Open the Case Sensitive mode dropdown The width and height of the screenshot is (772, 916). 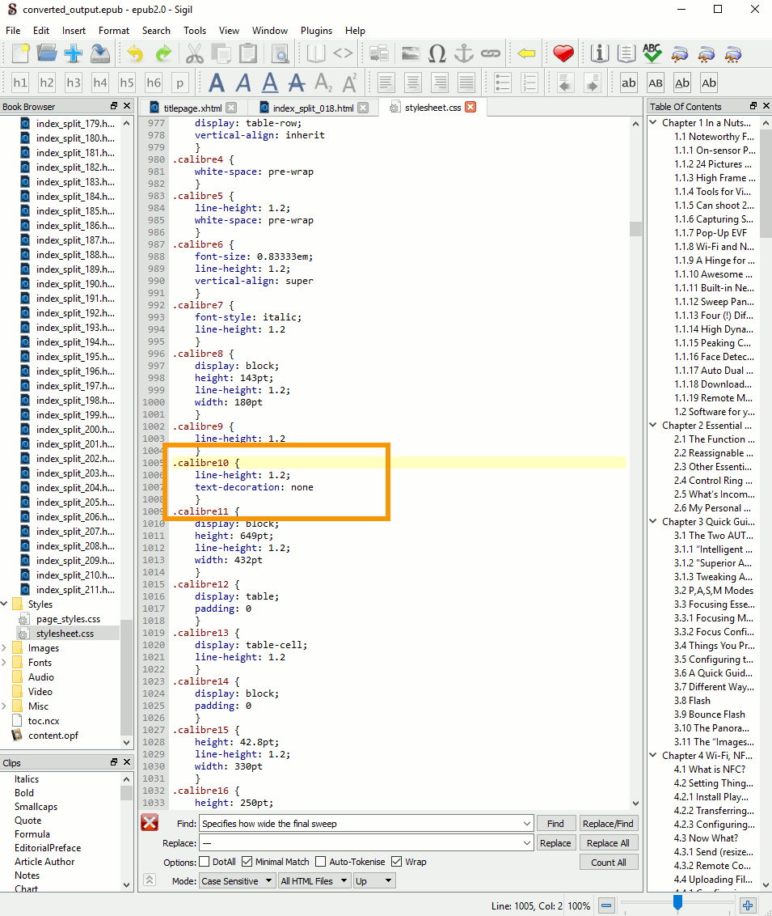coord(237,881)
